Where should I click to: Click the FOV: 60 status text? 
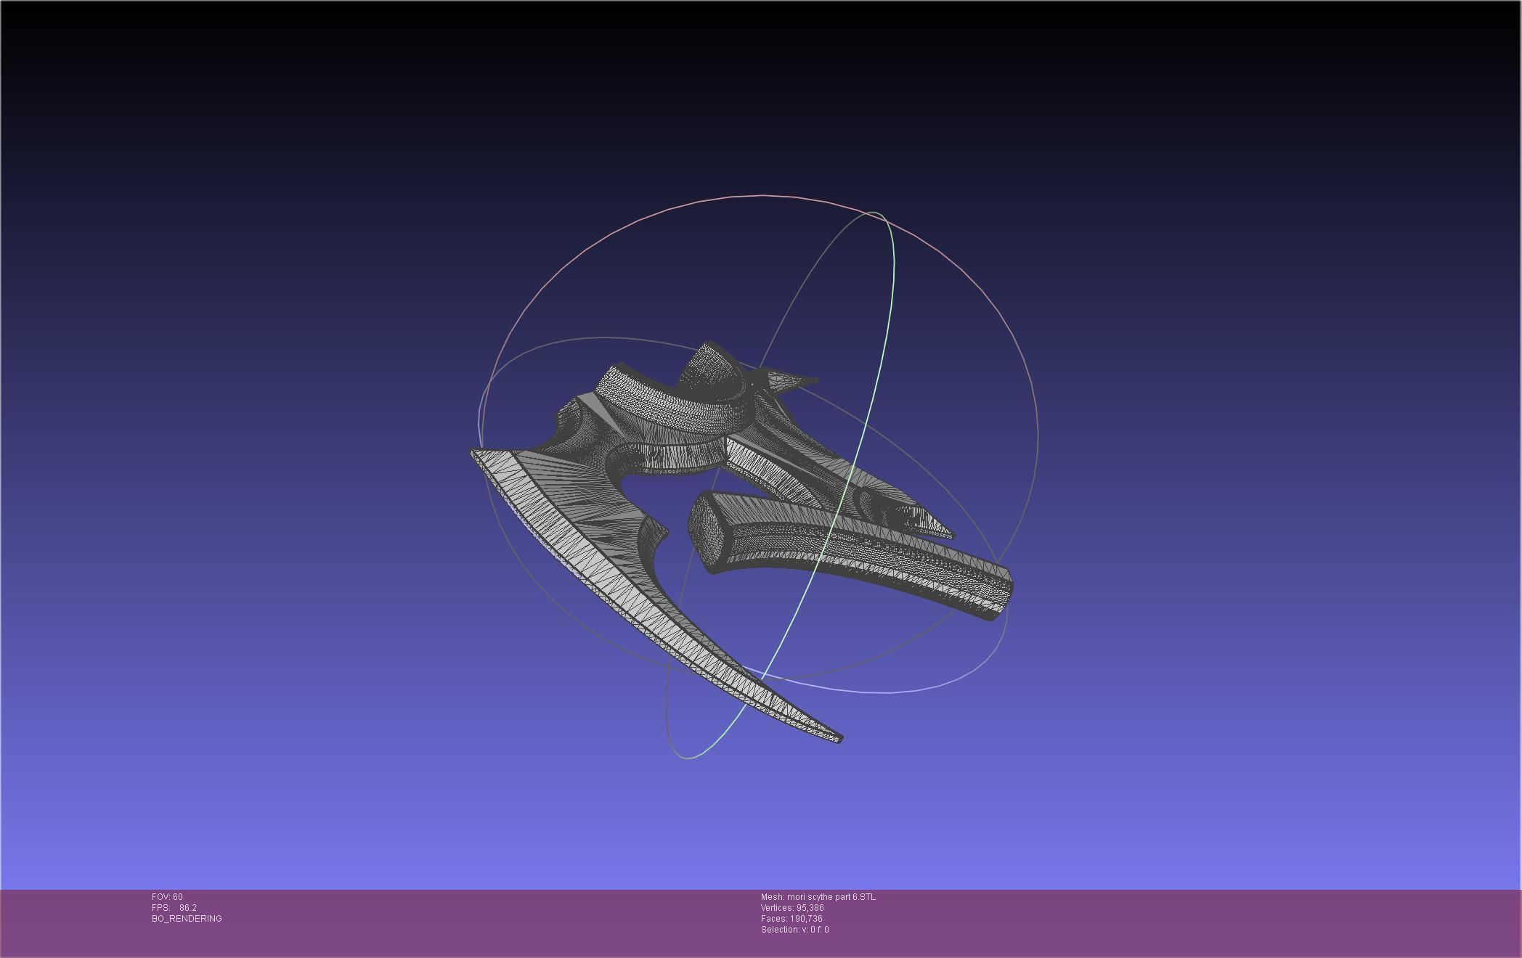[167, 897]
